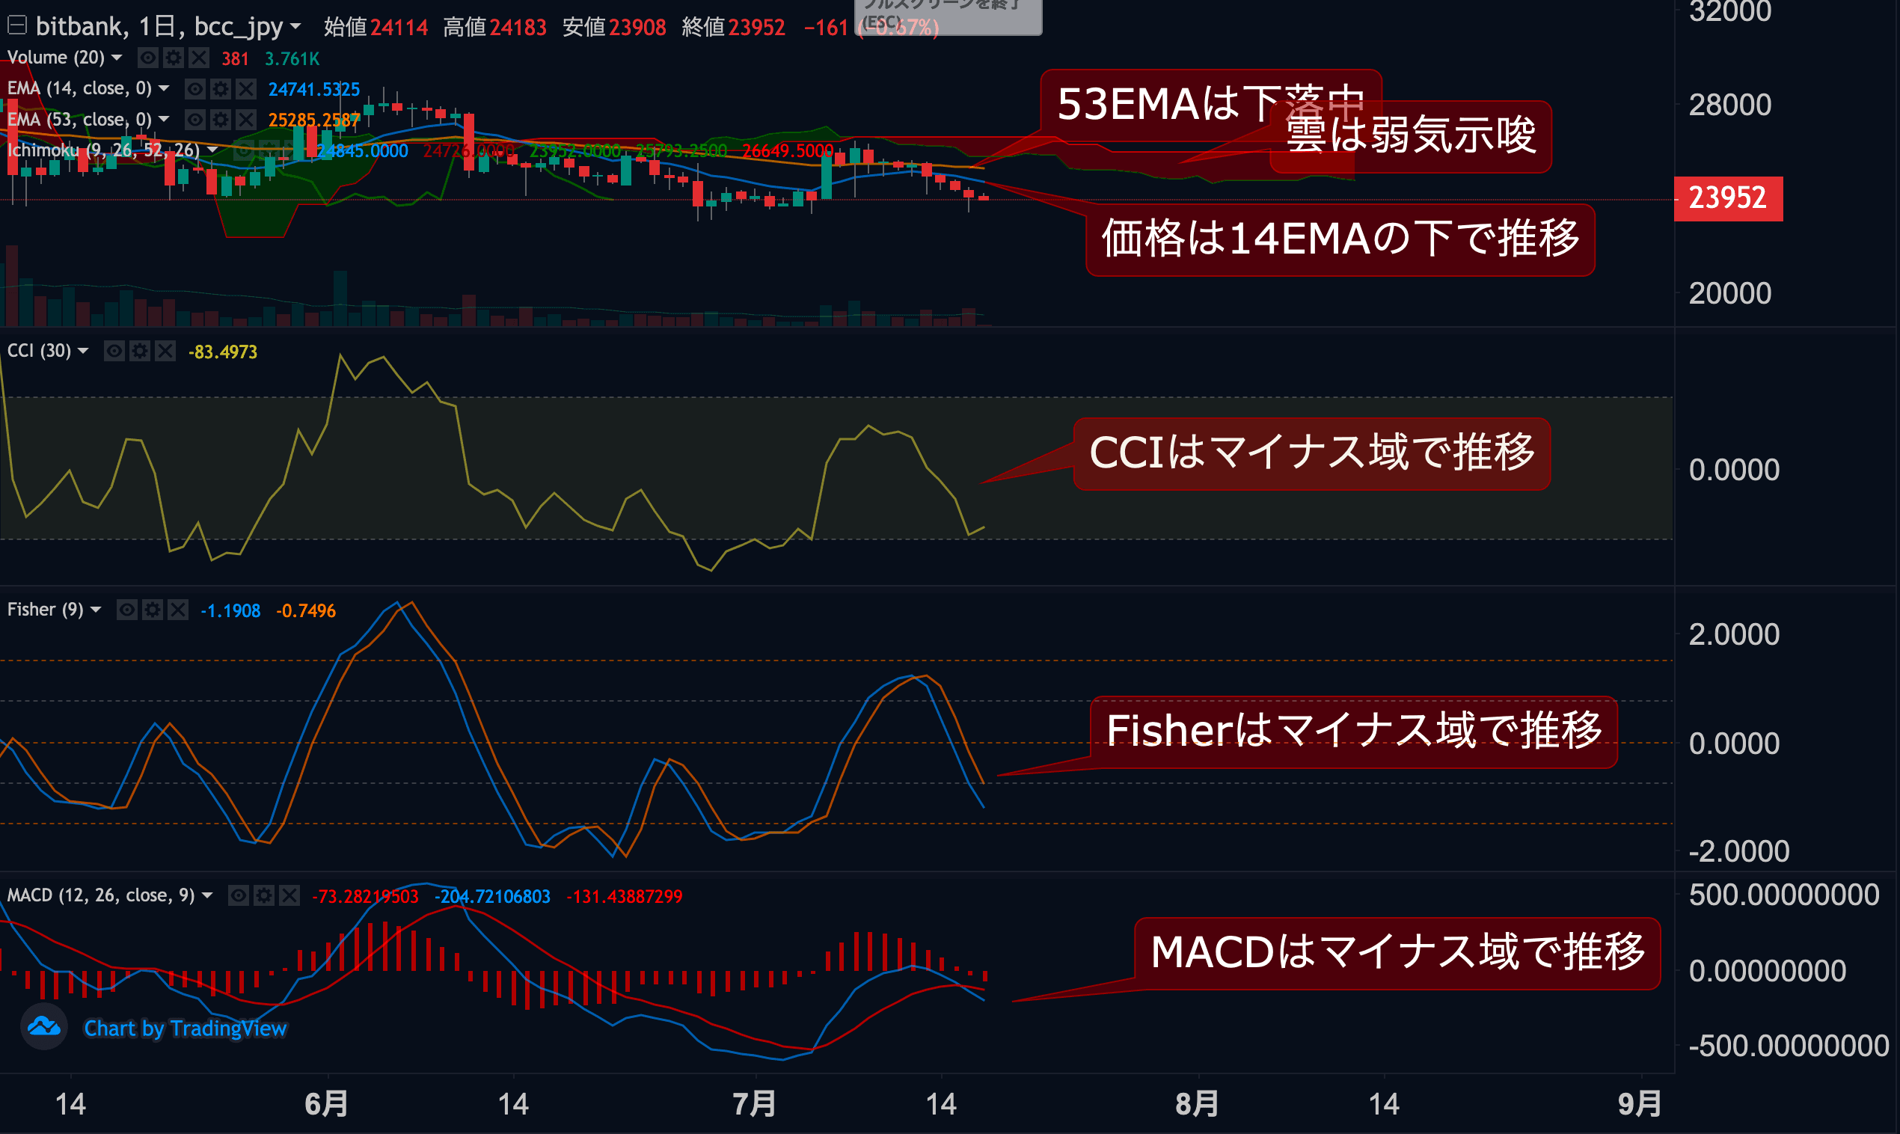
Task: Open the MACD settings gear
Action: [x=263, y=895]
